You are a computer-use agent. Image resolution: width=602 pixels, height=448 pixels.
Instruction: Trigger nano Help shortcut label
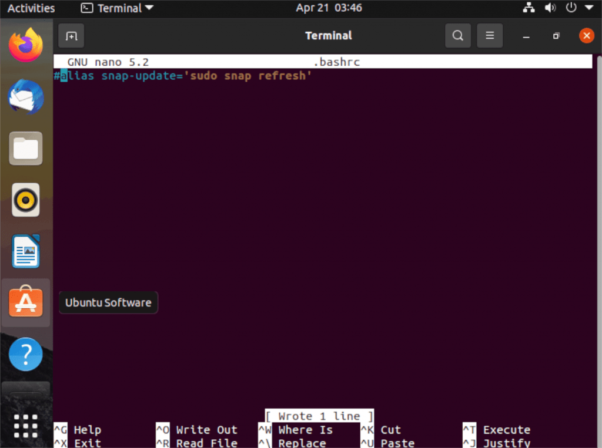click(x=76, y=429)
